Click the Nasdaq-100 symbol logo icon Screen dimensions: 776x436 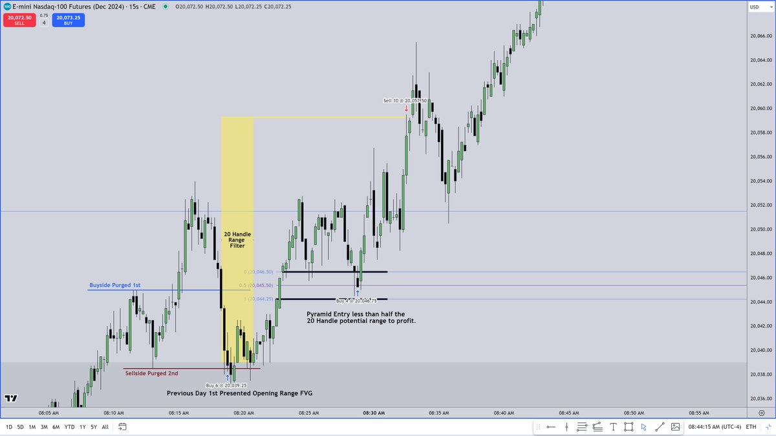click(x=6, y=5)
